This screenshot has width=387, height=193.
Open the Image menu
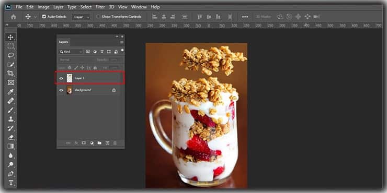tap(43, 7)
